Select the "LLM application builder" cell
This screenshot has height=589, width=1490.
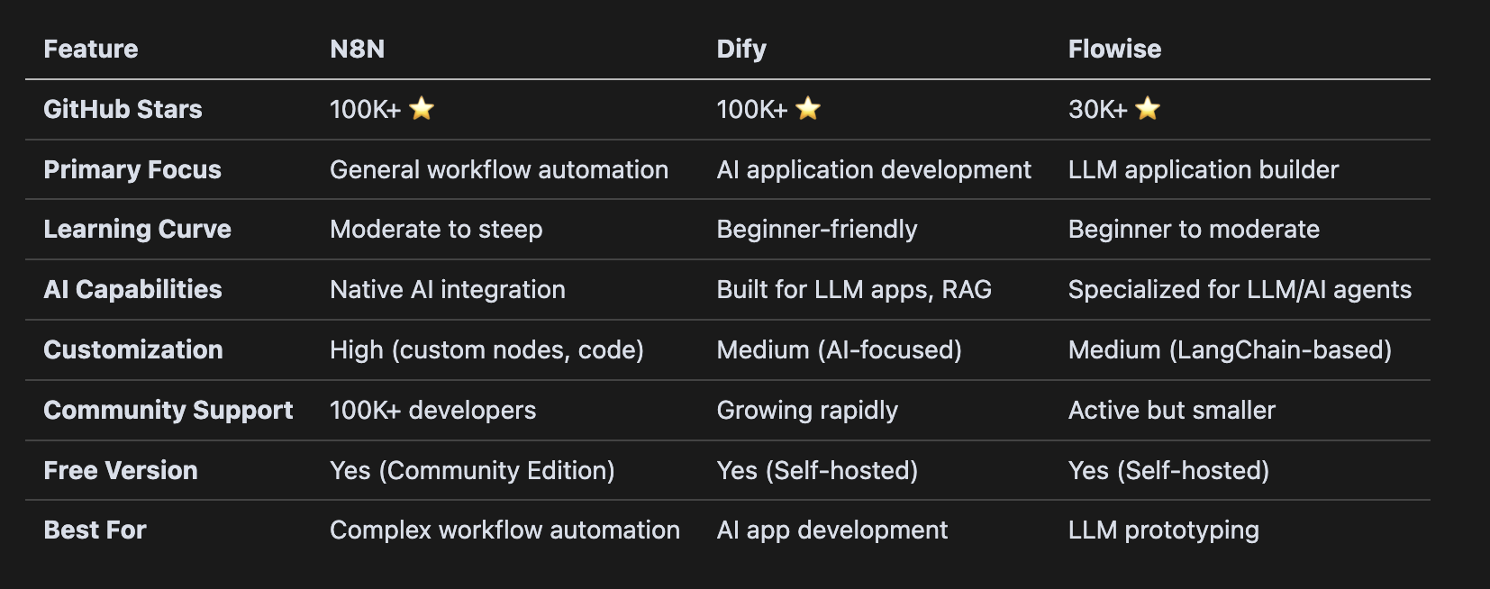click(x=1204, y=169)
